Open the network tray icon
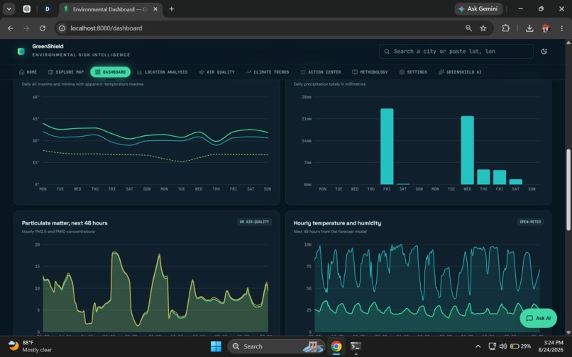Viewport: 572px width, 357px height. pyautogui.click(x=492, y=346)
